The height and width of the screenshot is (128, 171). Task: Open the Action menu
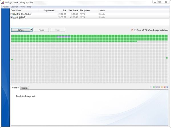click(x=5, y=7)
